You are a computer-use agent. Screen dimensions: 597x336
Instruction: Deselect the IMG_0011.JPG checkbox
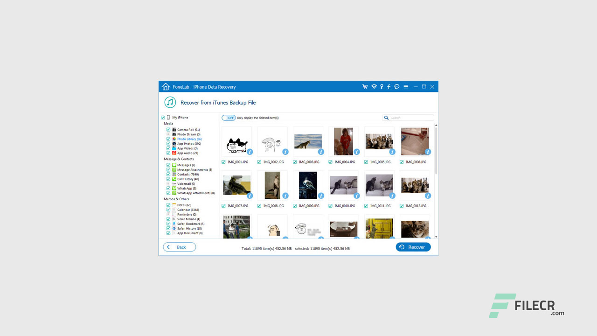point(366,206)
